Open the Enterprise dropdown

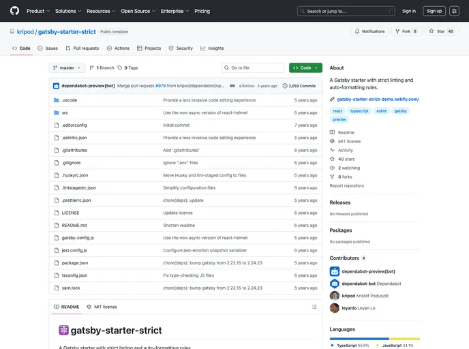(x=175, y=11)
